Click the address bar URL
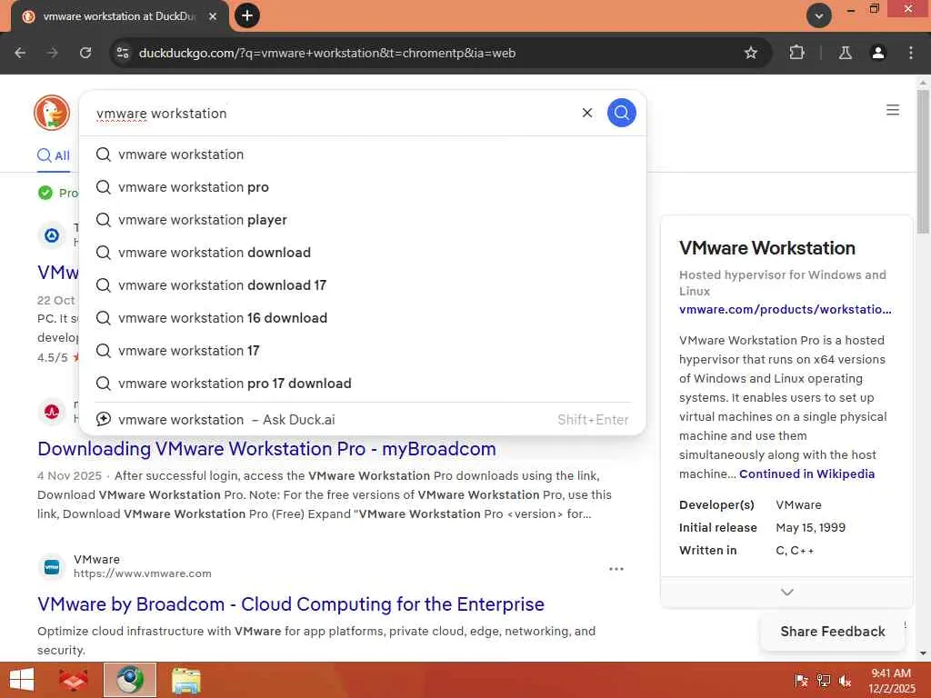Viewport: 931px width, 698px height. click(326, 53)
